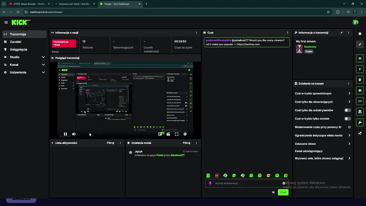The image size is (366, 206).
Task: Open chat settings gear beside Czat button
Action: tap(273, 192)
